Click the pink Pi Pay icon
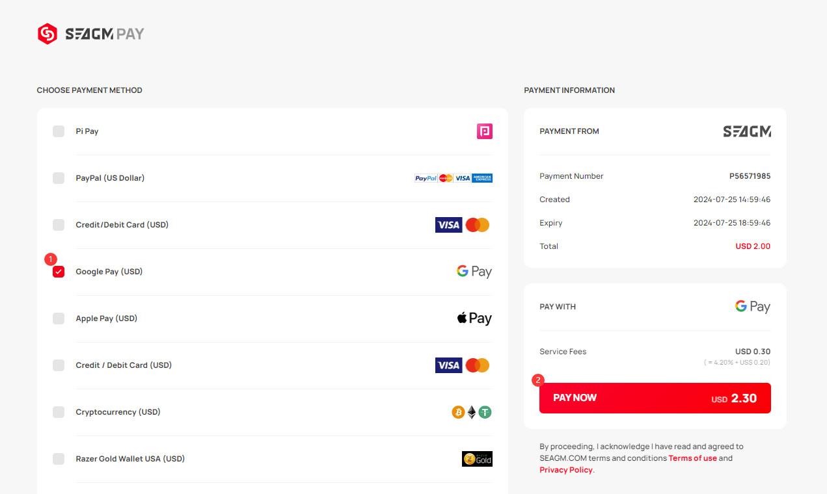The width and height of the screenshot is (827, 494). 484,131
